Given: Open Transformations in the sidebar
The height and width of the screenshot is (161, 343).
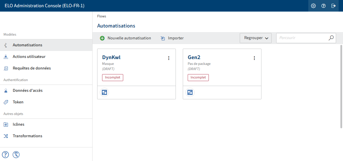Looking at the screenshot, I should click(x=46, y=136).
